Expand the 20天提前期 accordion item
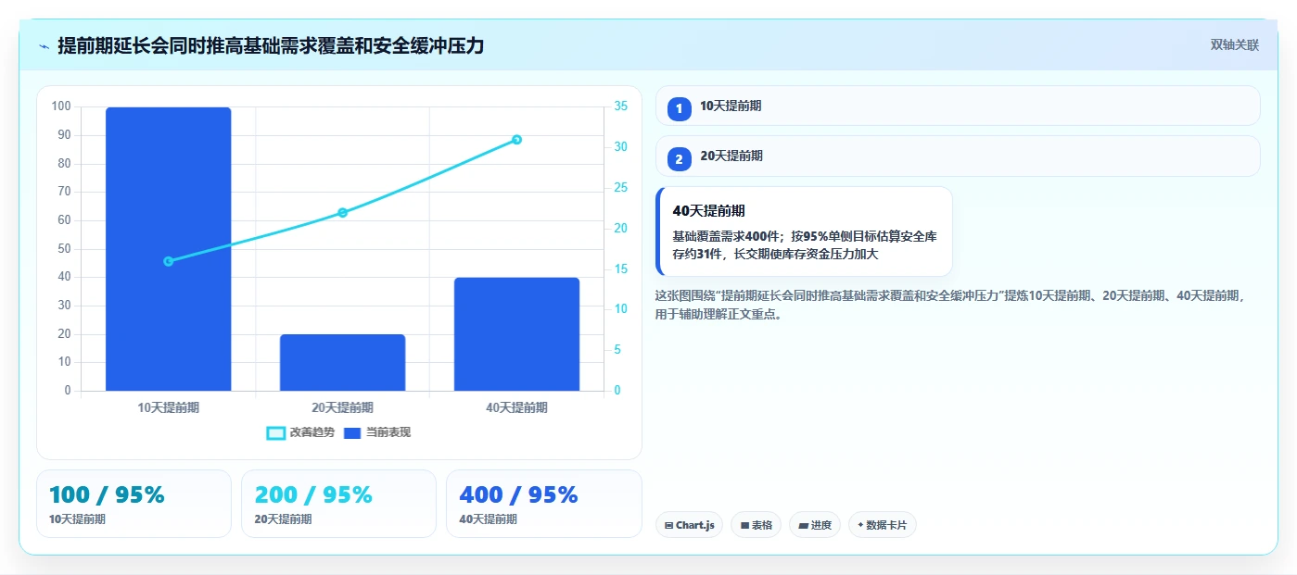This screenshot has width=1297, height=575. tap(958, 156)
